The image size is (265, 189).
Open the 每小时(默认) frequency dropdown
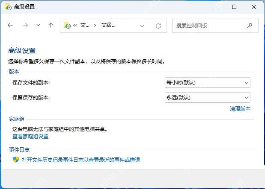(208, 82)
